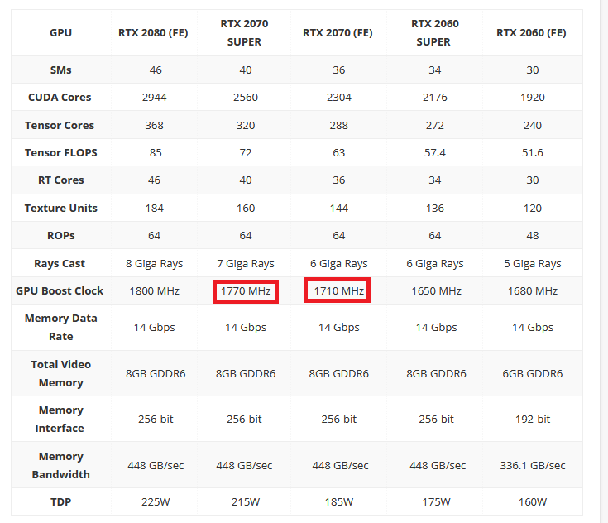Click the 2176 CUDA cores value

pyautogui.click(x=434, y=98)
